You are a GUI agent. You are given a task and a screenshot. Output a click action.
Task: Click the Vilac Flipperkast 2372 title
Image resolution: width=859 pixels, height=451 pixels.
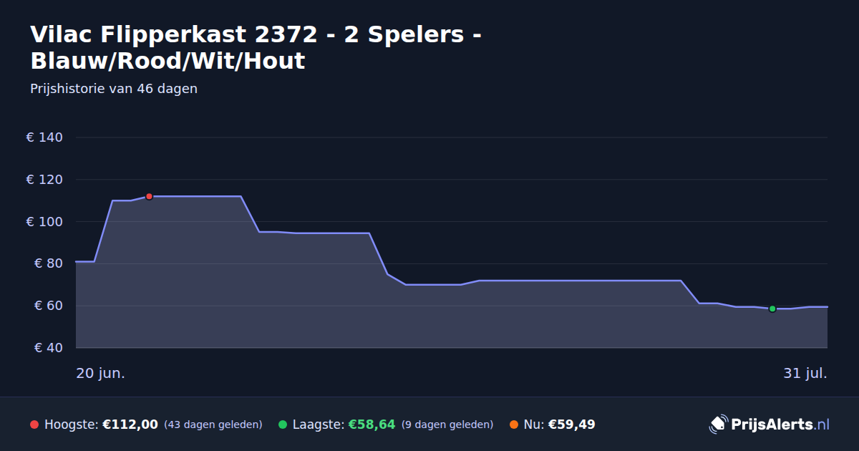pyautogui.click(x=255, y=47)
